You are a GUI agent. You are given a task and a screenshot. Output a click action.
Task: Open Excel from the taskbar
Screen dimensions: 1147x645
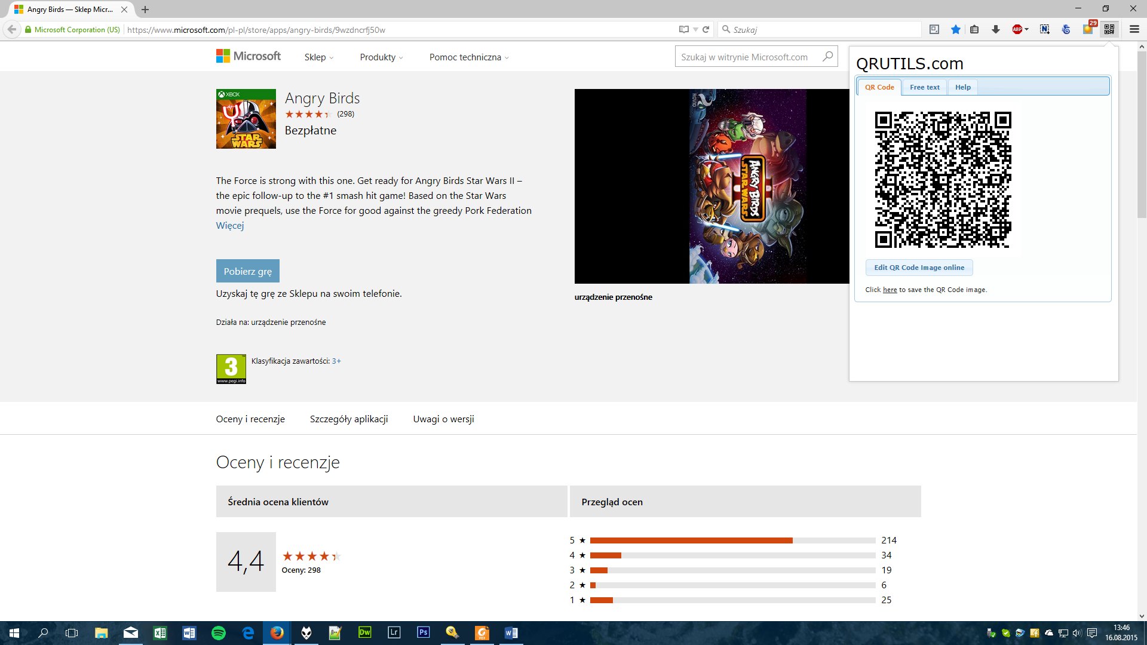tap(160, 632)
